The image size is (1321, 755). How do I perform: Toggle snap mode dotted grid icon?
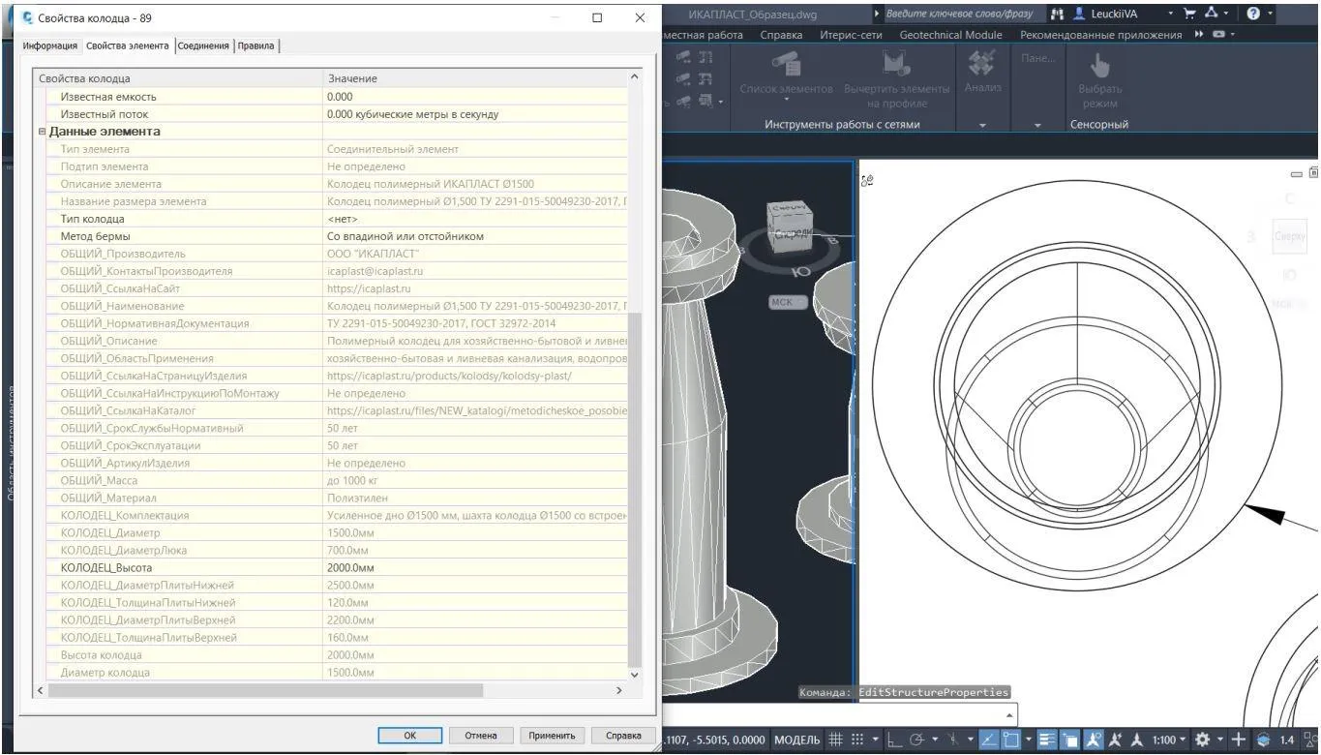(x=857, y=740)
